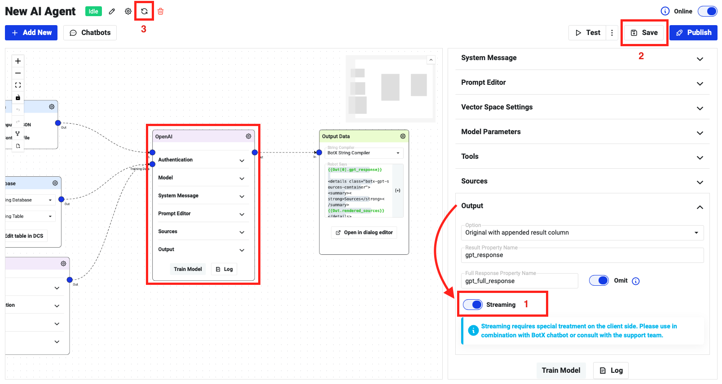Click the Result Property Name field
Screen dimensions: 722x384
pos(582,255)
